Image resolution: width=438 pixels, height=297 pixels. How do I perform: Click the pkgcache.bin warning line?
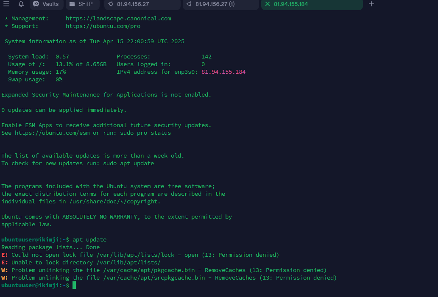click(169, 270)
